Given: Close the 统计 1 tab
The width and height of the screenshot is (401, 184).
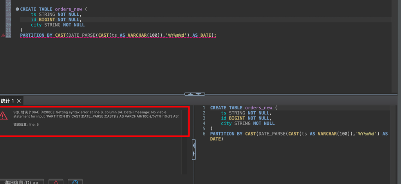Looking at the screenshot, I should pos(19,101).
